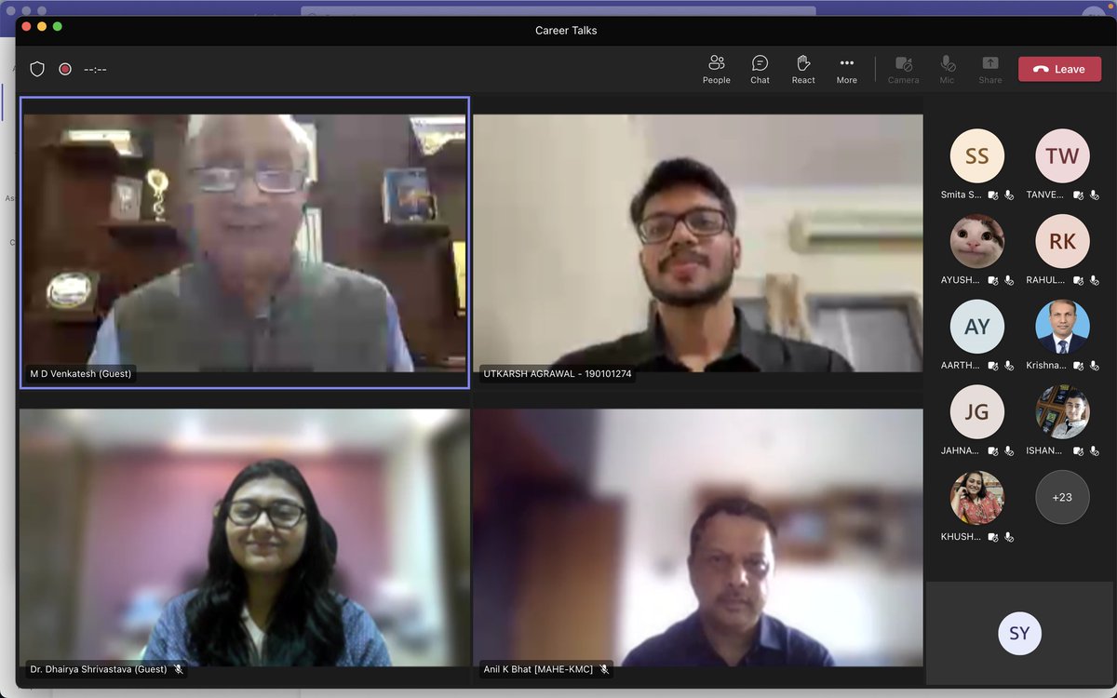Open the meeting Chat
This screenshot has height=698, width=1117.
pyautogui.click(x=760, y=70)
